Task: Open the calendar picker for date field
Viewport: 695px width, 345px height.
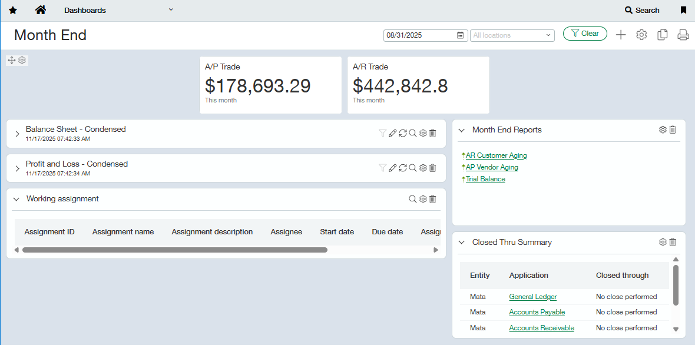Action: (460, 35)
